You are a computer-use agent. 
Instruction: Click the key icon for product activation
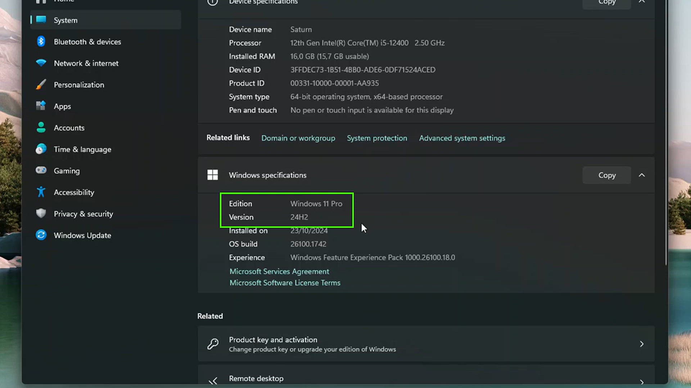tap(213, 344)
